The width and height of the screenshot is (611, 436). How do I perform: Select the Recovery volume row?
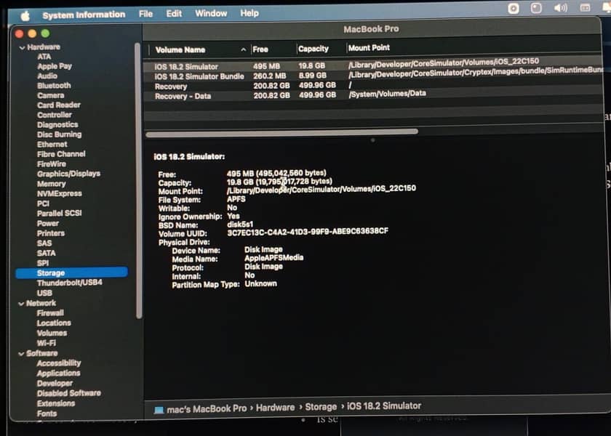(x=372, y=85)
